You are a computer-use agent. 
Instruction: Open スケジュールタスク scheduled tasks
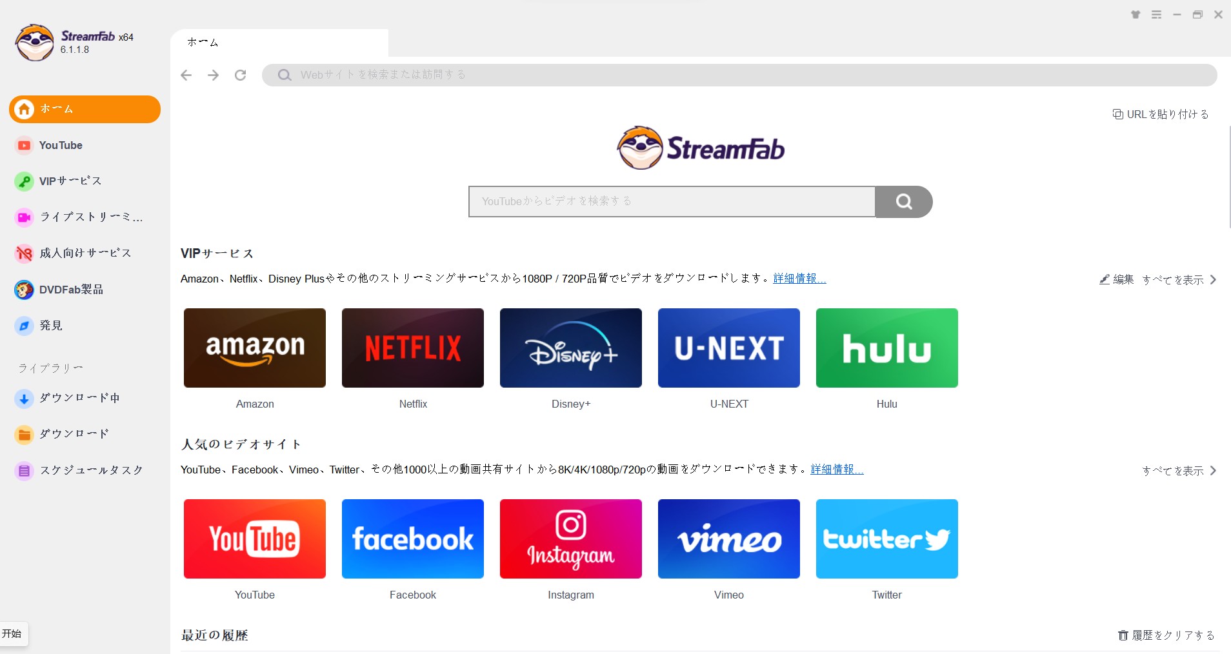point(79,470)
